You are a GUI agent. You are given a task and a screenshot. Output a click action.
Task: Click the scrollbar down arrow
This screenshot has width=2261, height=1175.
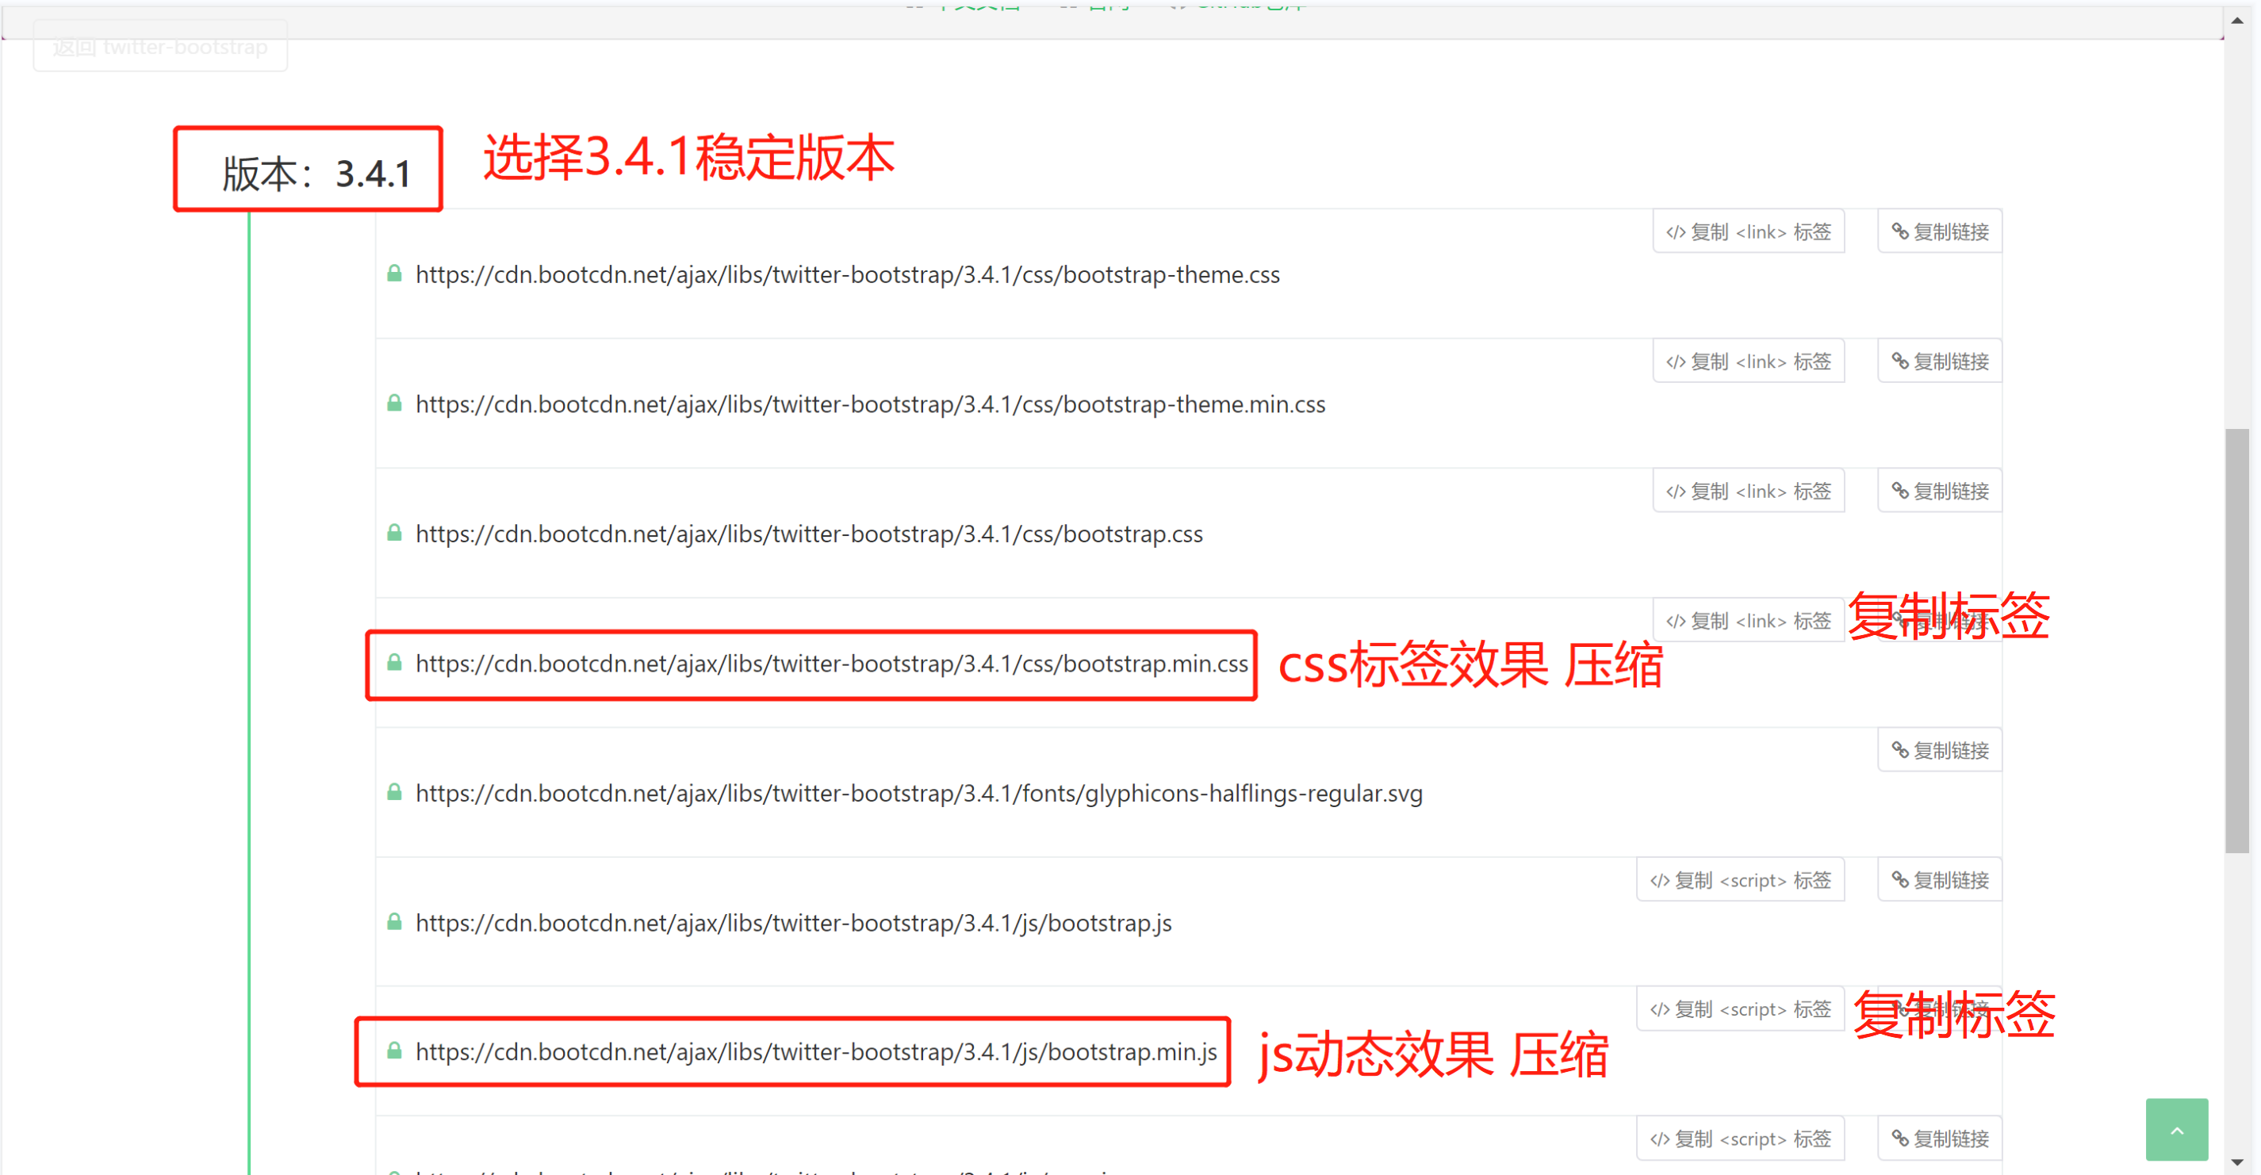(2236, 1162)
